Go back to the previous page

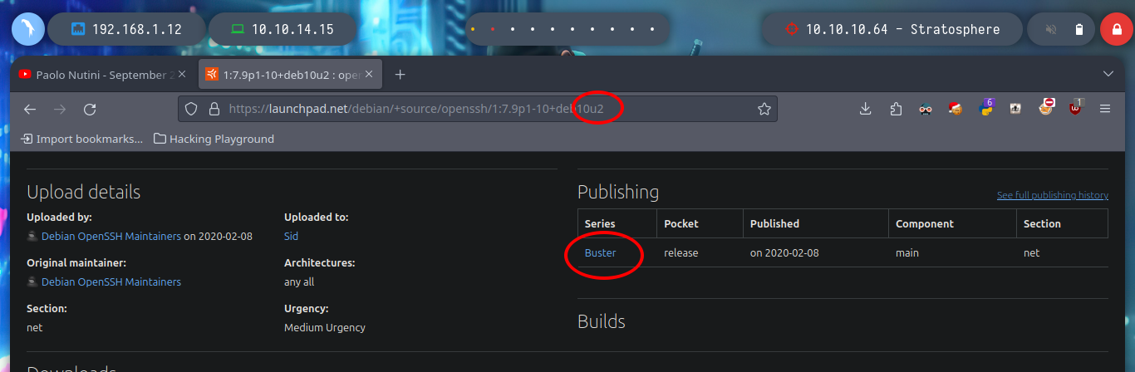click(x=30, y=109)
